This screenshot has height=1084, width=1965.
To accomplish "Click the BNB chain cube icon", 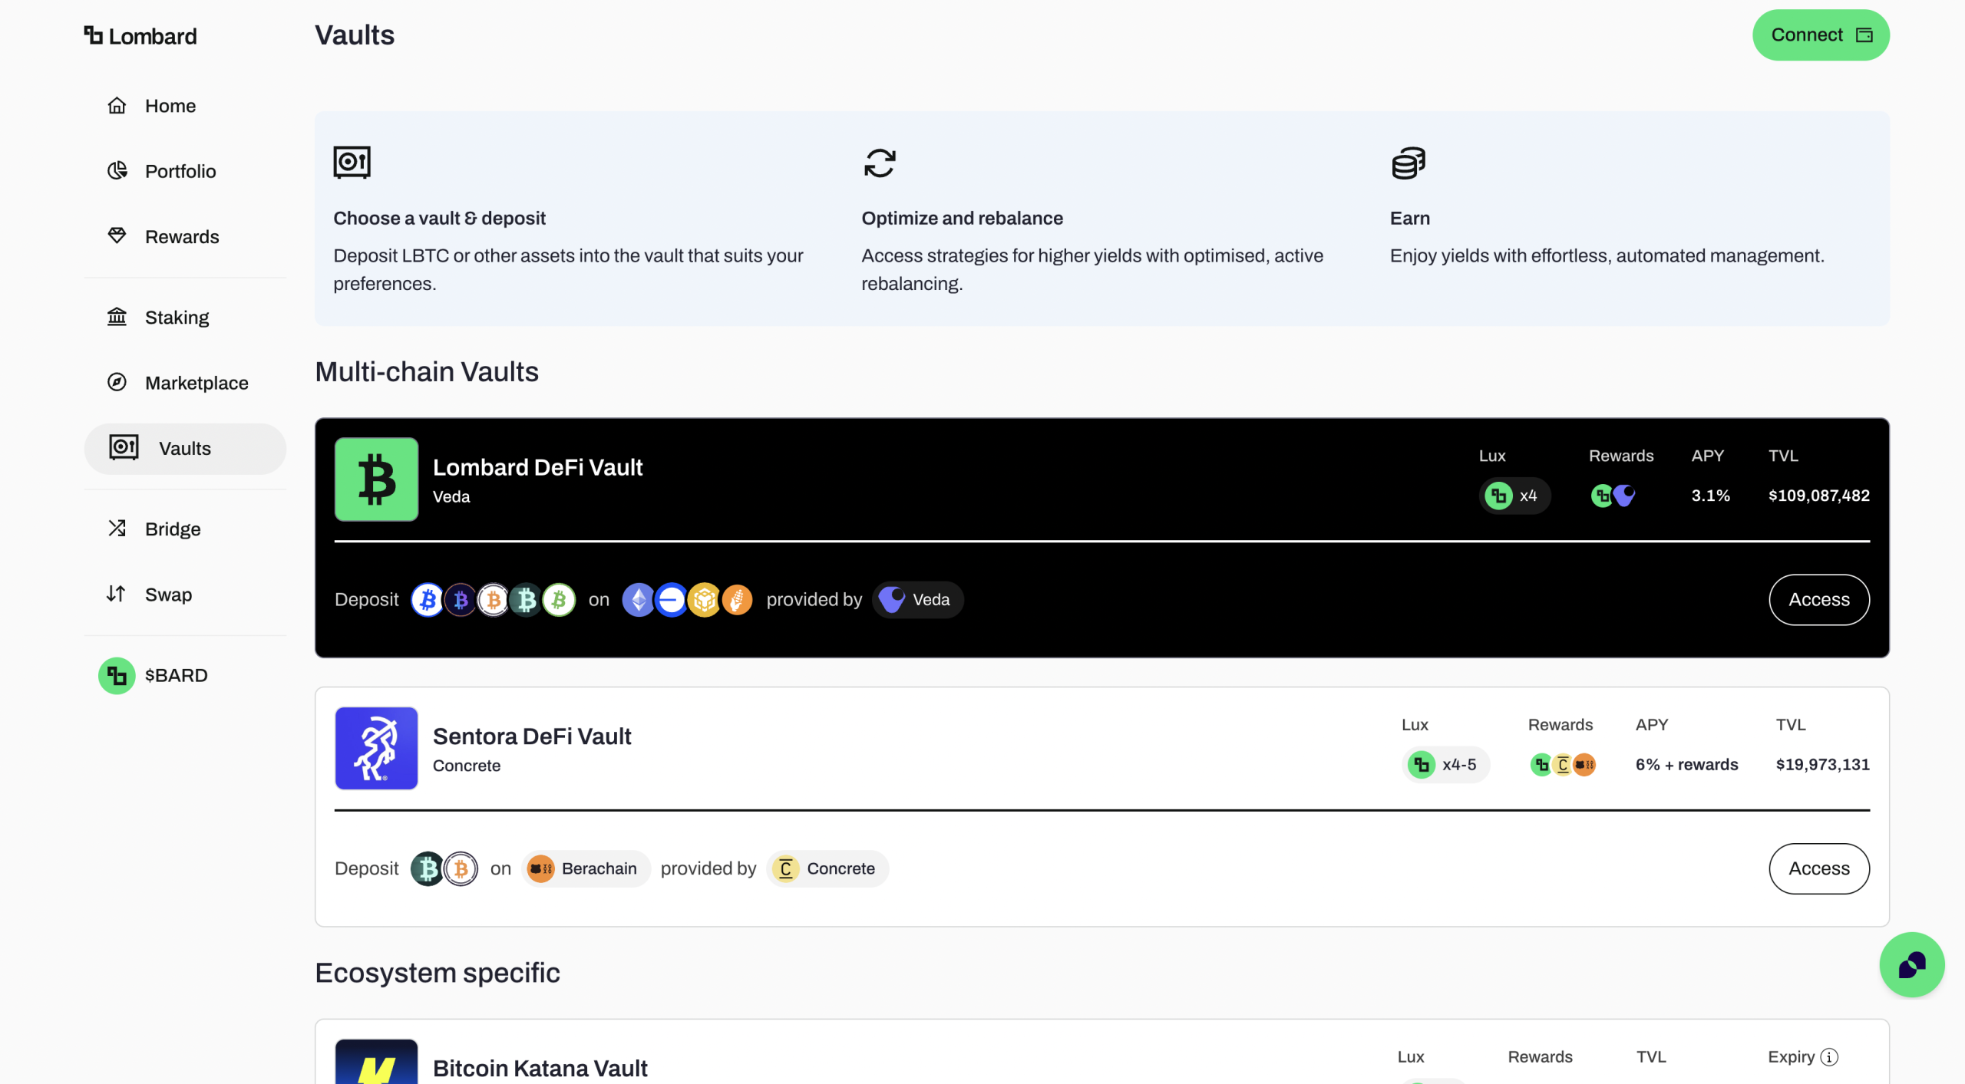I will (x=704, y=600).
